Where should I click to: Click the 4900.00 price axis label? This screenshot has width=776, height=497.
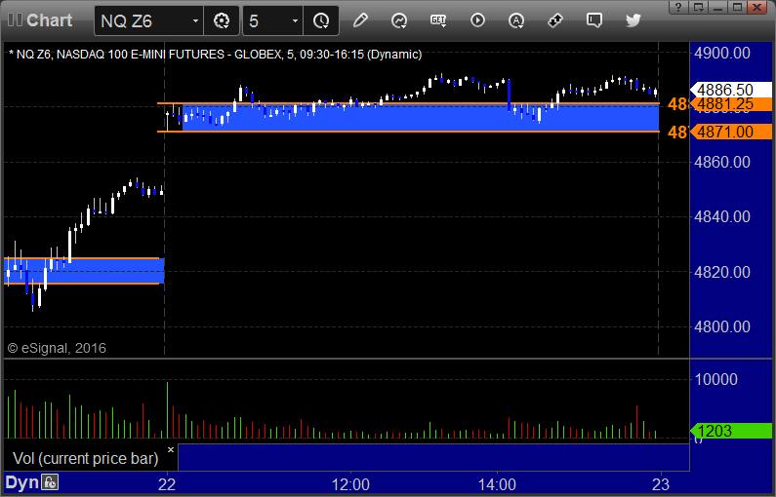(722, 53)
